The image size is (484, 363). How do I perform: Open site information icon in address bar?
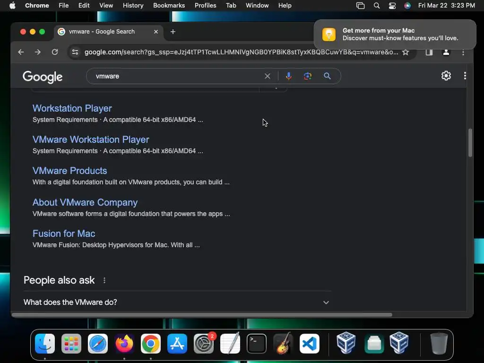point(75,52)
